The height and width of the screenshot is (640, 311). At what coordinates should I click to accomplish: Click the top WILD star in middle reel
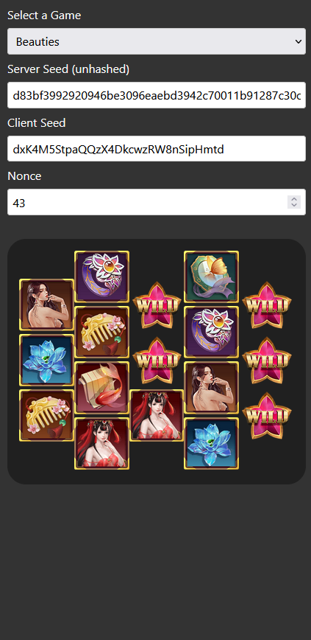157,305
